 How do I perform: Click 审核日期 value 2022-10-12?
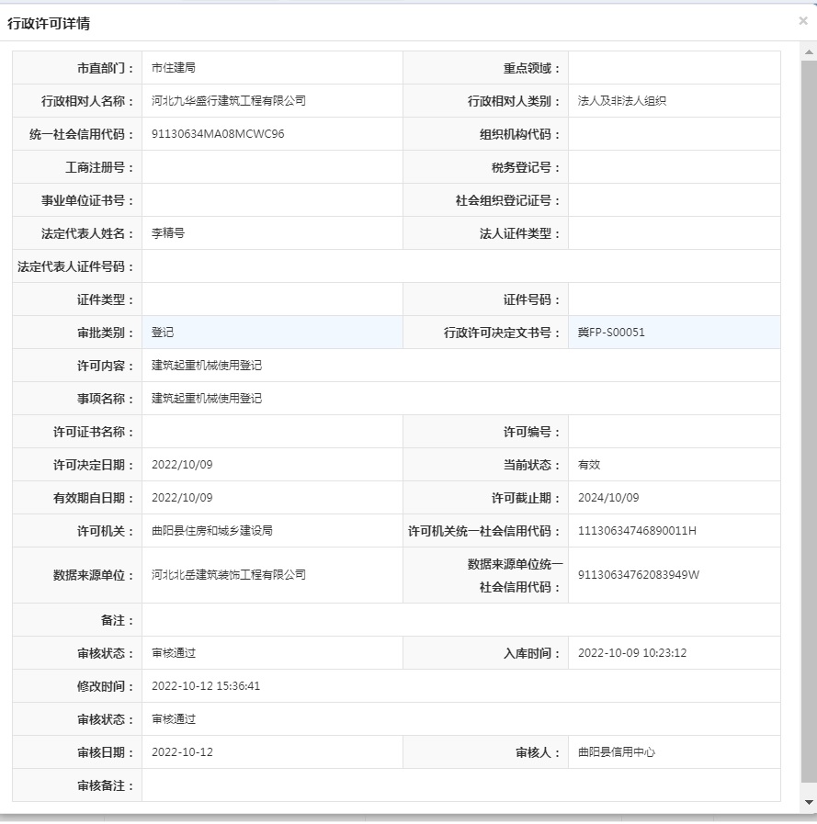182,752
